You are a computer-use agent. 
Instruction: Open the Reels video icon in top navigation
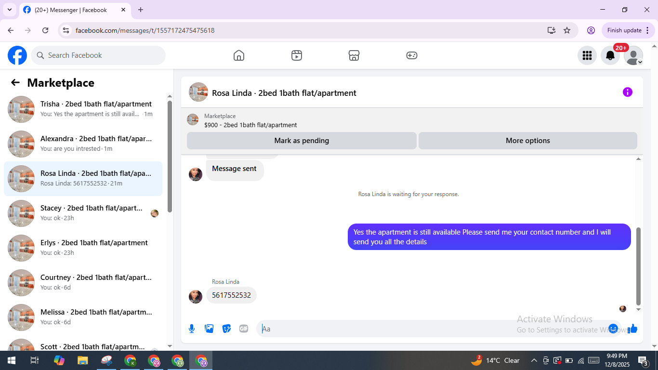[297, 55]
